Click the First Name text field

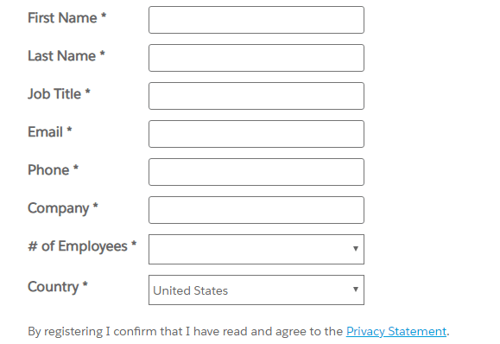(256, 20)
